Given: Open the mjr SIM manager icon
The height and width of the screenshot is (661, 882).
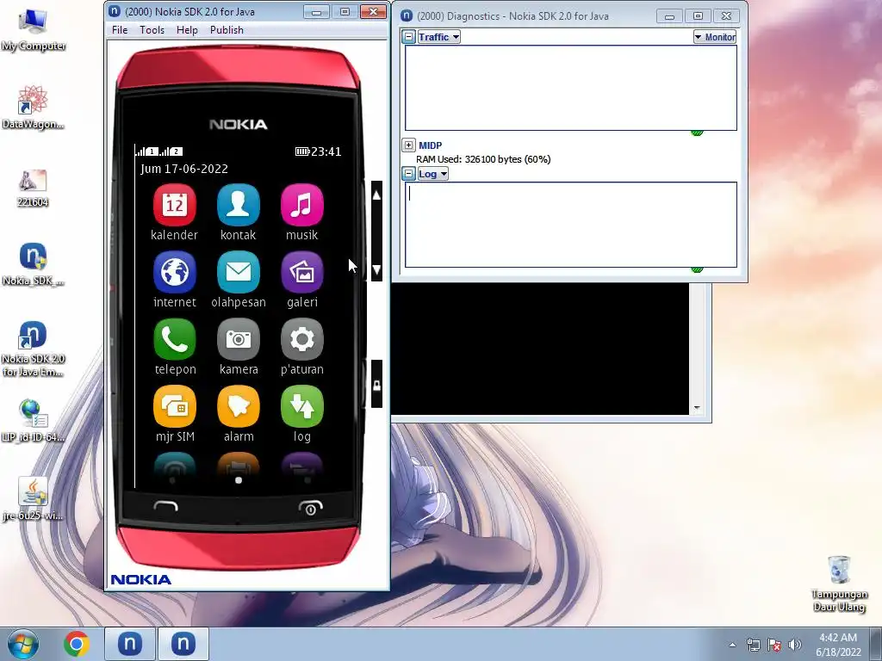Looking at the screenshot, I should [x=174, y=406].
